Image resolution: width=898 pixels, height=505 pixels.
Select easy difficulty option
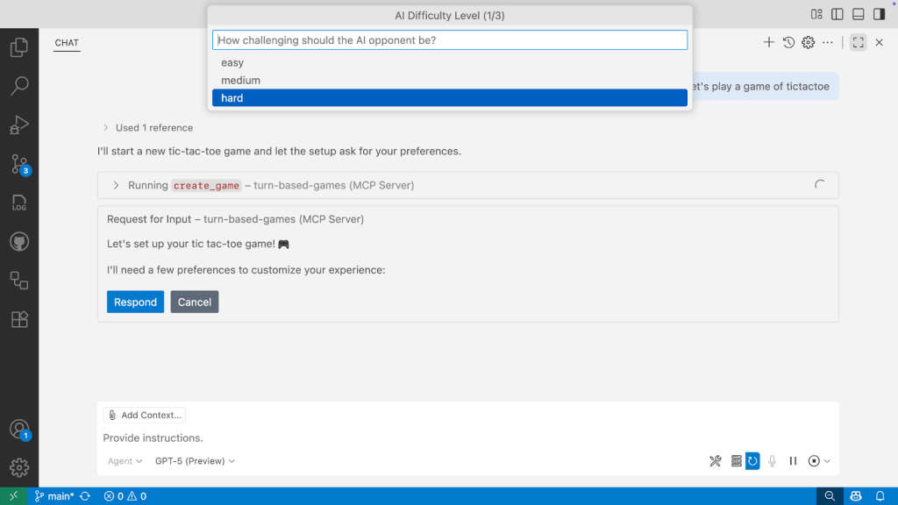(x=450, y=62)
